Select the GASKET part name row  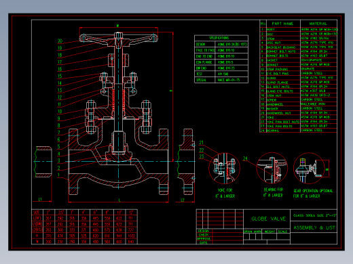click(x=272, y=60)
